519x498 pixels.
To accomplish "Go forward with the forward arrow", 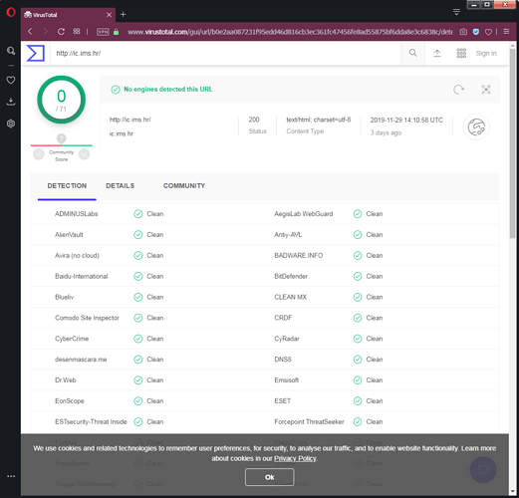I will click(x=46, y=32).
